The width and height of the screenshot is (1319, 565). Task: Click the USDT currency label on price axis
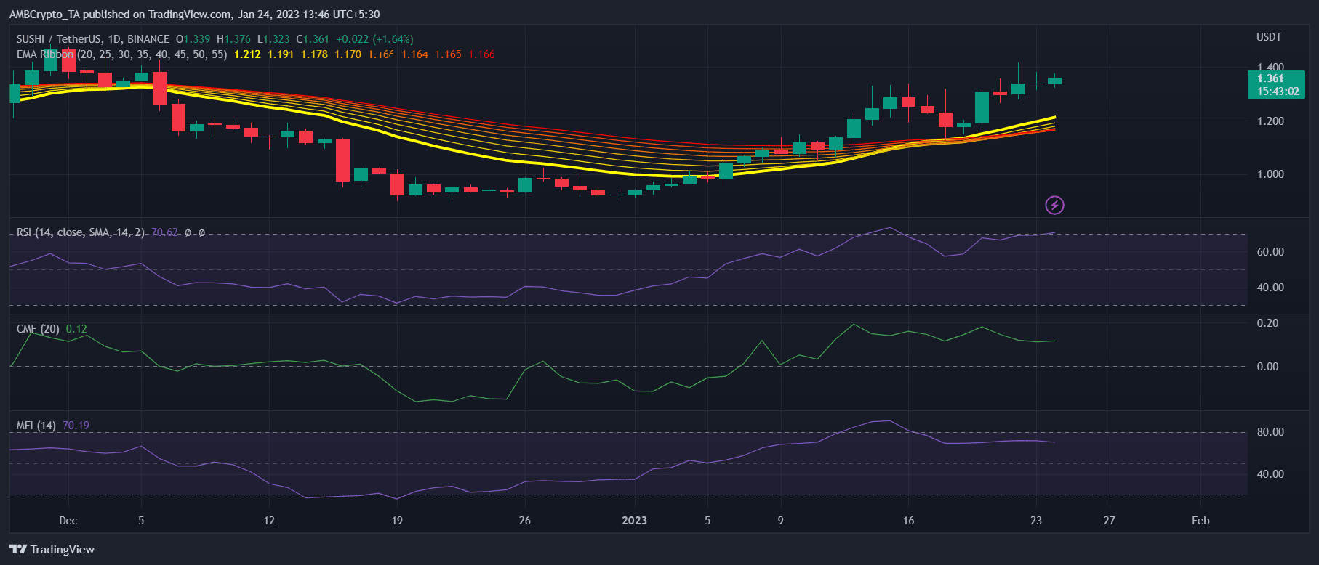[1270, 37]
